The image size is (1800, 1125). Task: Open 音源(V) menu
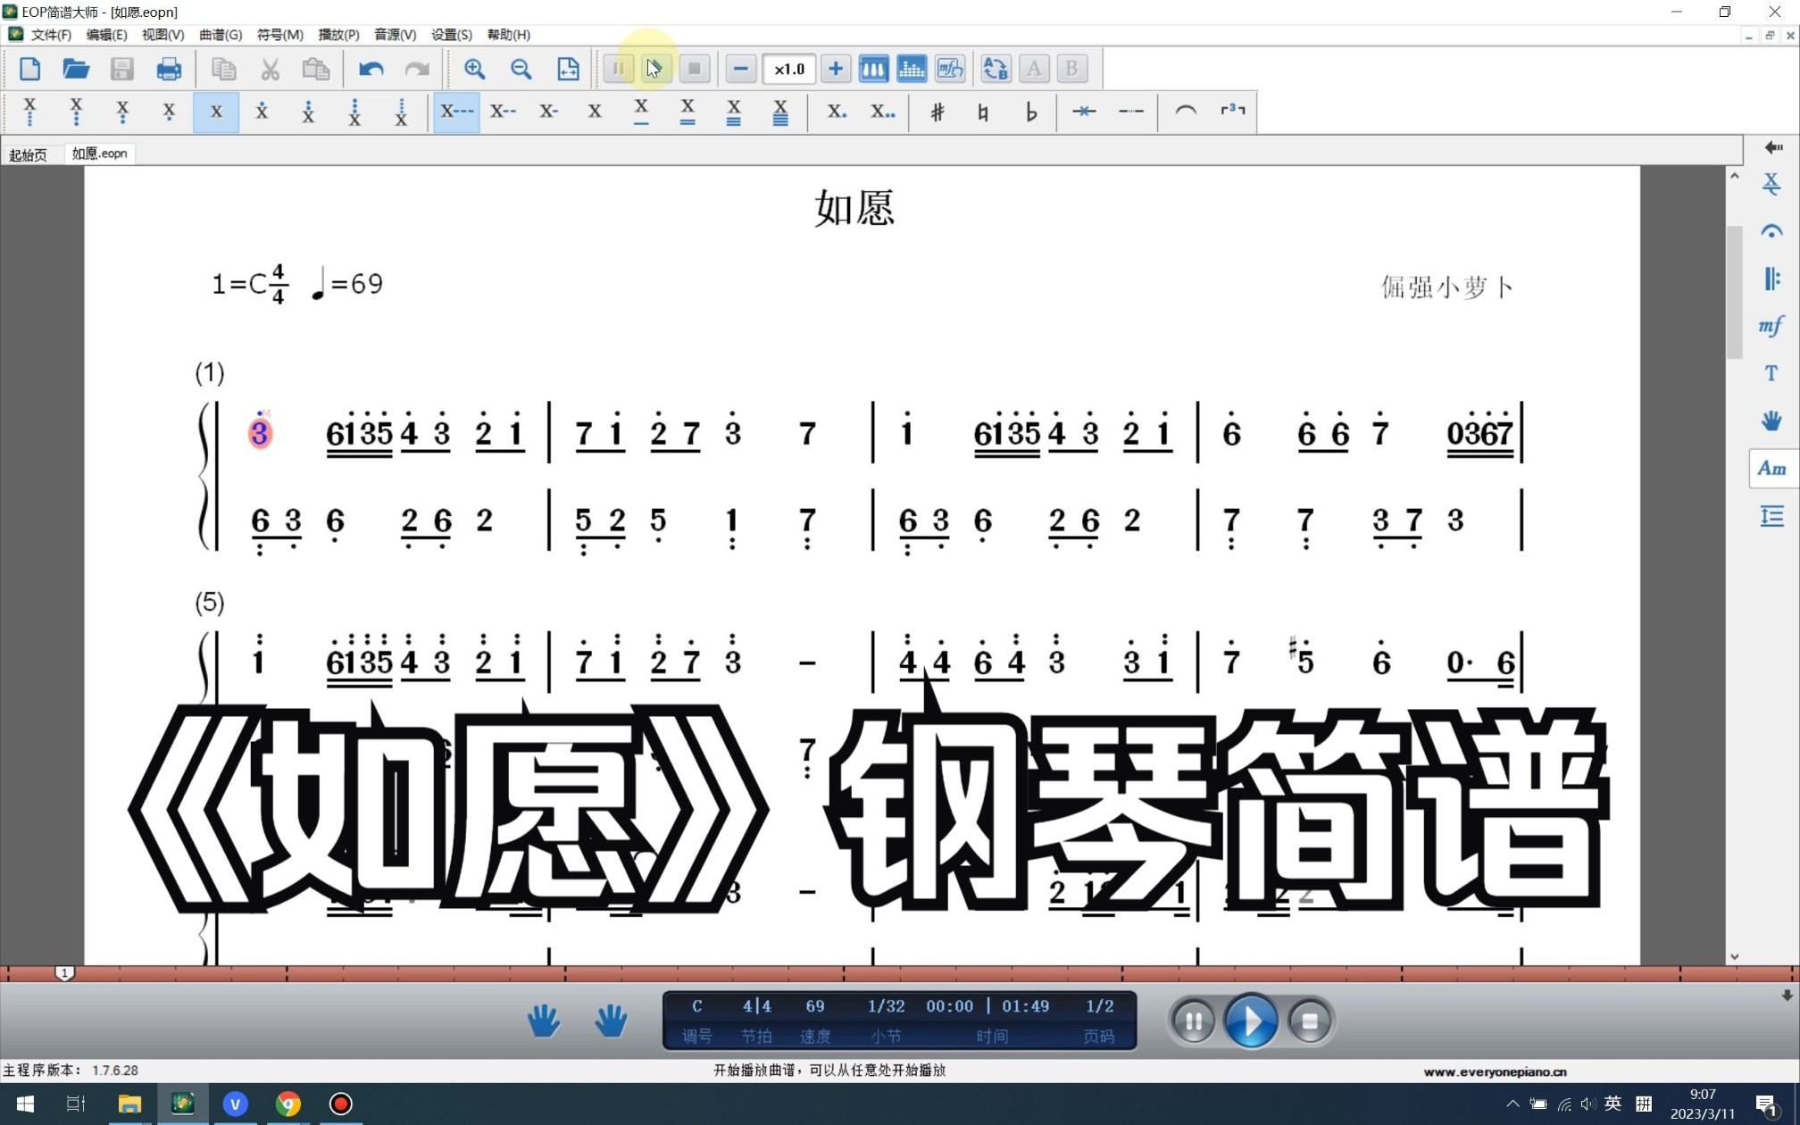395,35
